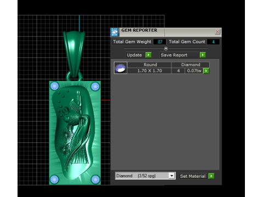Screen dimensions: 263x197
Task: Select the top-right blue gem on the pendant
Action: (95, 86)
